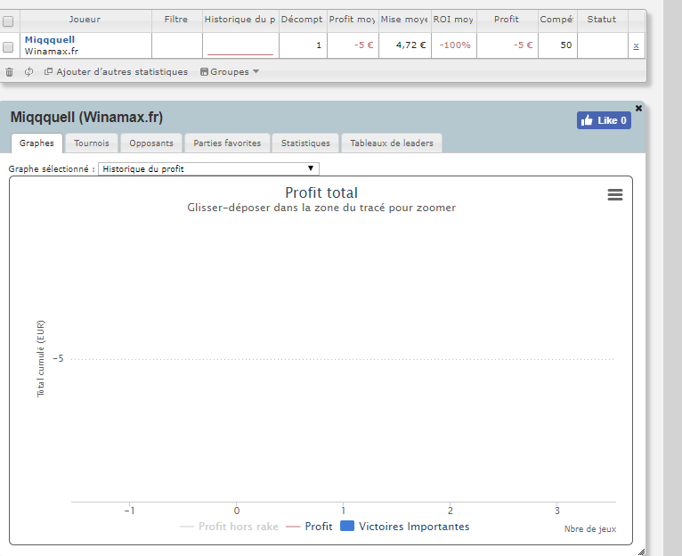Toggle Profit hors rake legend series
This screenshot has height=556, width=682.
click(x=229, y=527)
